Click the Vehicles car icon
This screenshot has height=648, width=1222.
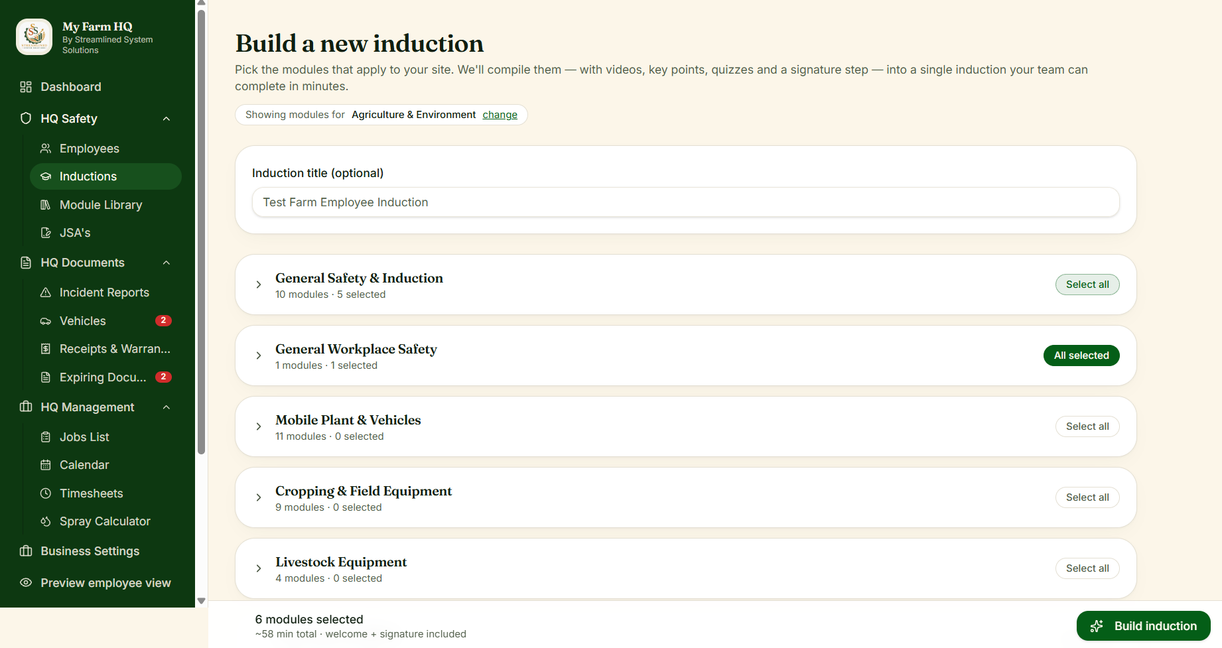(46, 321)
